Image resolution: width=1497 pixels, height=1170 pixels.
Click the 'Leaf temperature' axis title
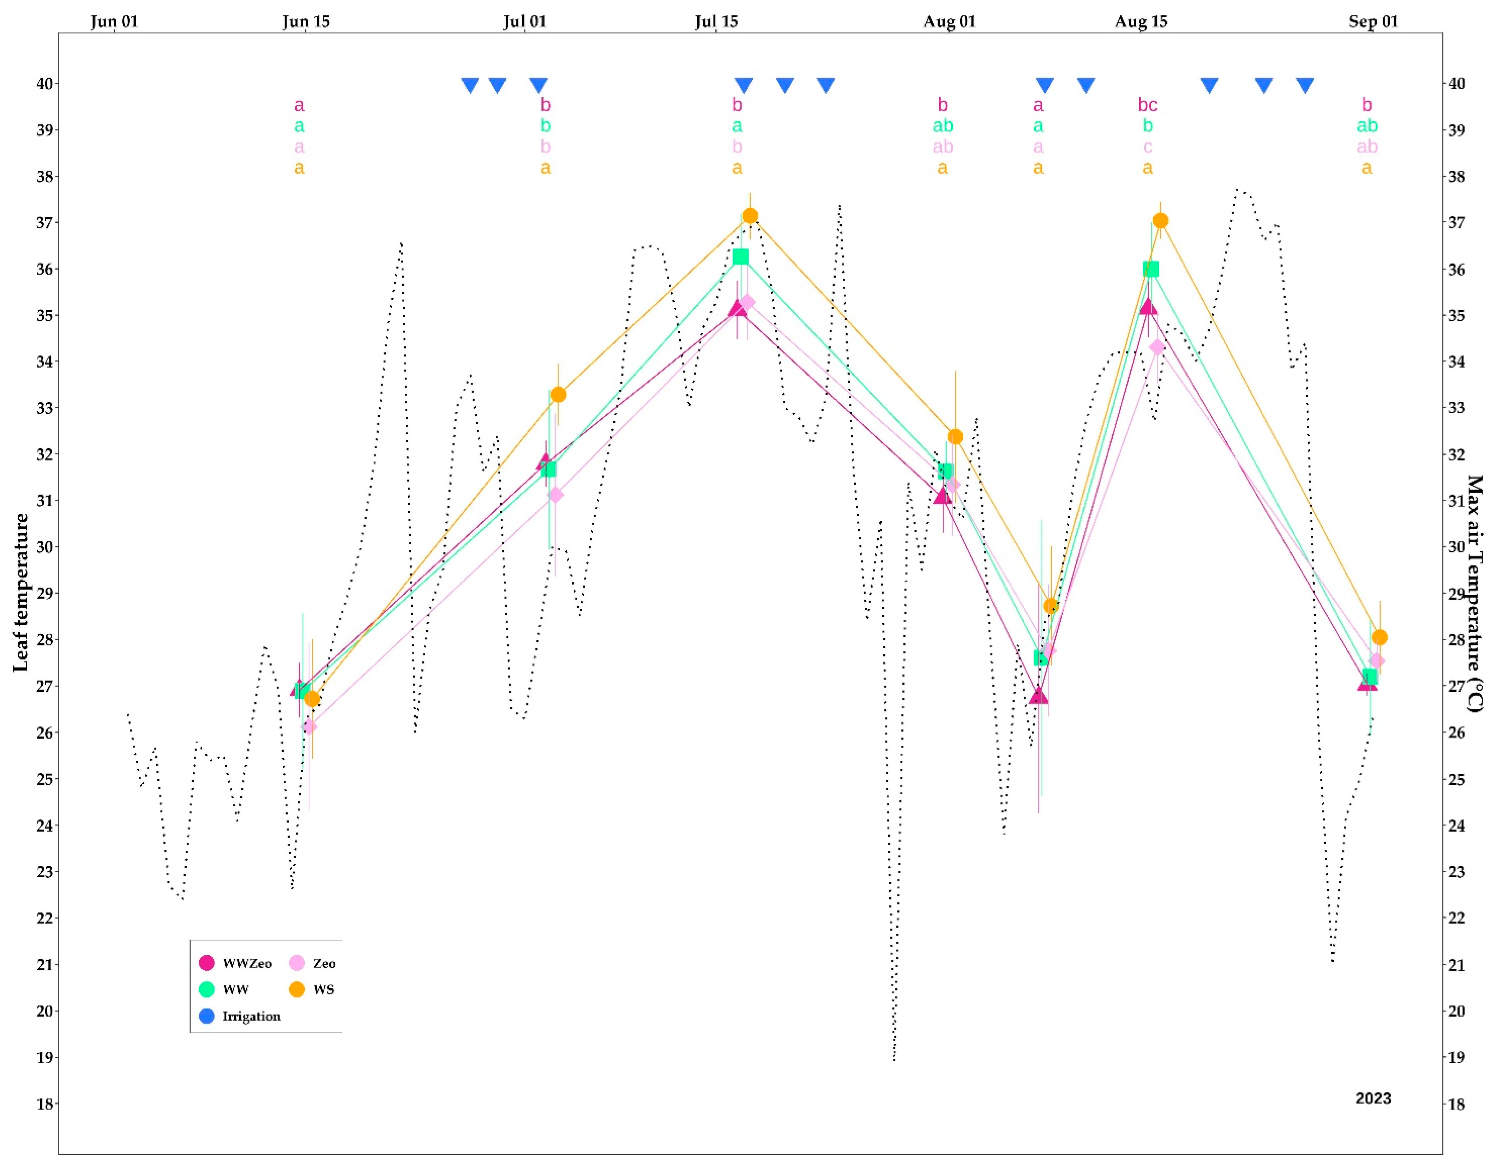pos(21,593)
